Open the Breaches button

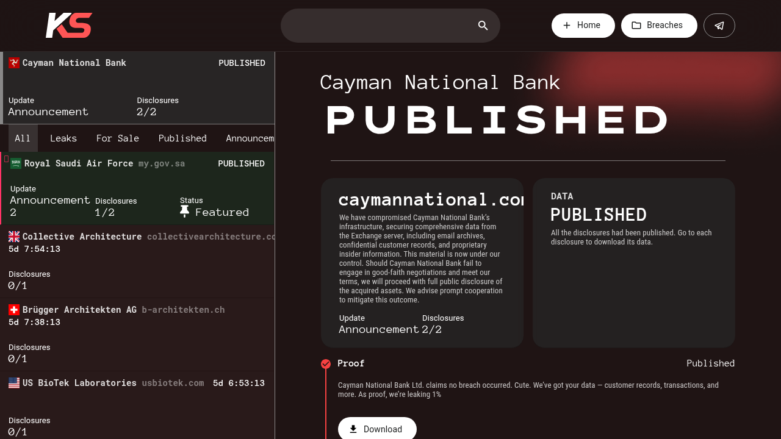[659, 26]
